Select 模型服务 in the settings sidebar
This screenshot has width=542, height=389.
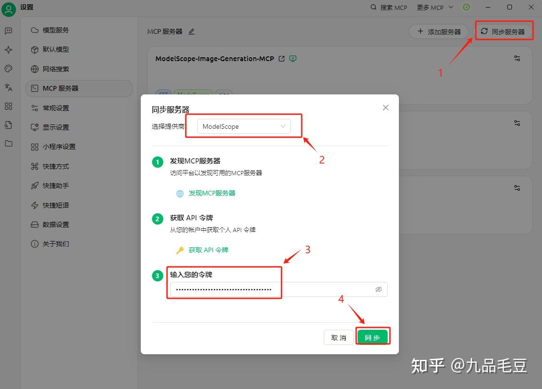(53, 30)
